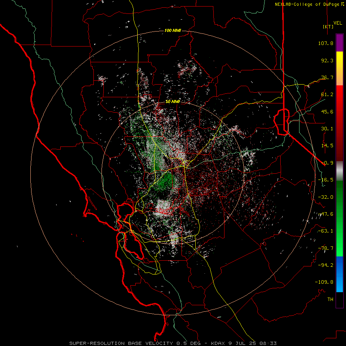Screen dimensions: 346x346
Task: Select the 14.5 velocity scale value
Action: coord(327,146)
